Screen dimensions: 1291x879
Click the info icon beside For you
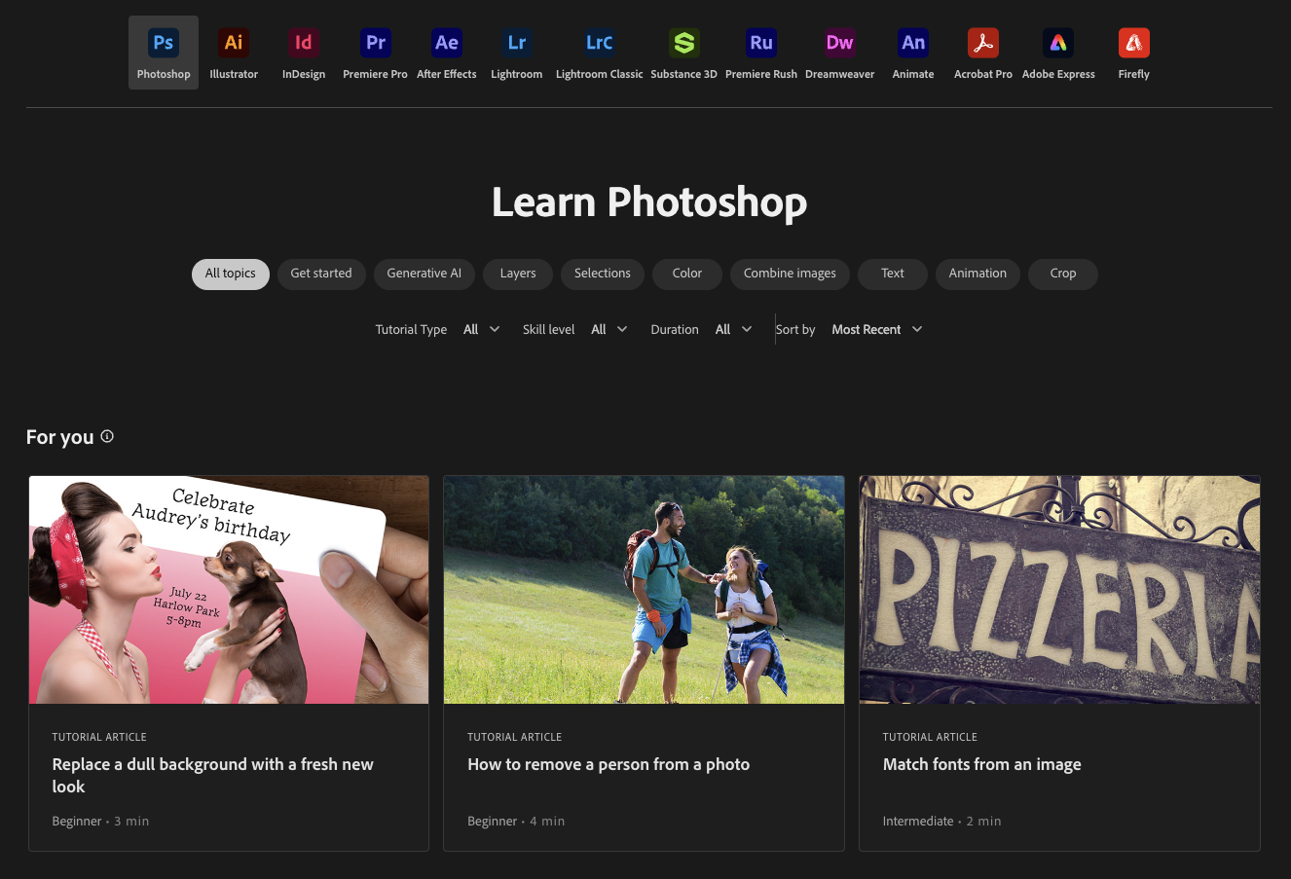click(107, 437)
